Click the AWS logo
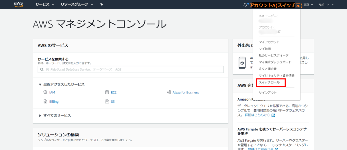 pos(18,4)
